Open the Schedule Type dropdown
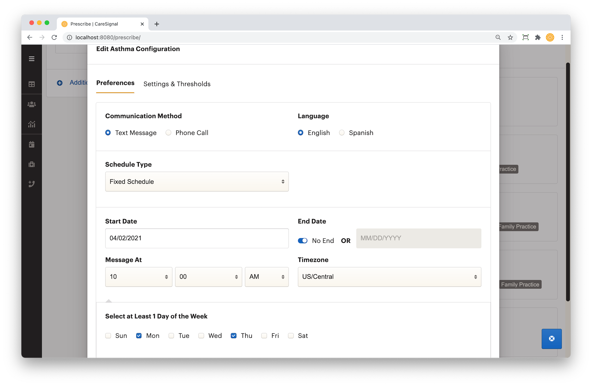The width and height of the screenshot is (592, 386). pos(197,181)
